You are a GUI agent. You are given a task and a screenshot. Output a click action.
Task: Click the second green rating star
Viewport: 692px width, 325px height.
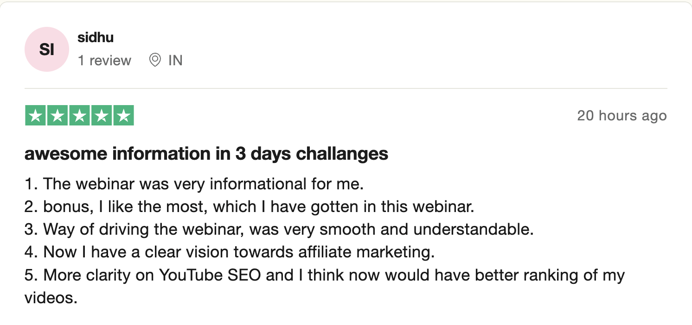tap(57, 116)
